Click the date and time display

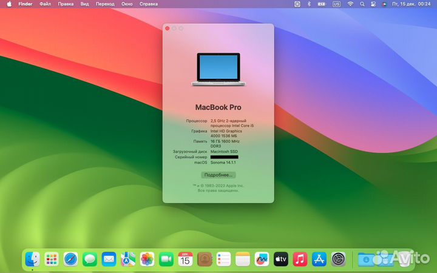coord(411,4)
